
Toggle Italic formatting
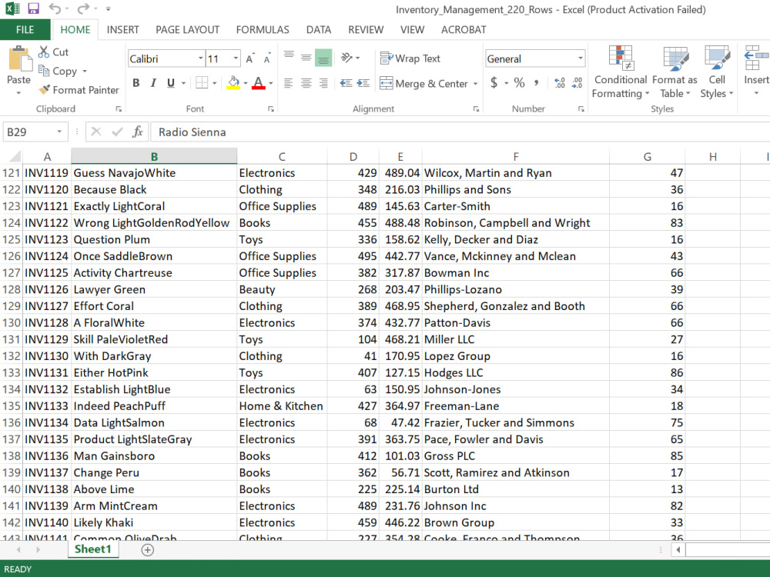click(x=153, y=83)
